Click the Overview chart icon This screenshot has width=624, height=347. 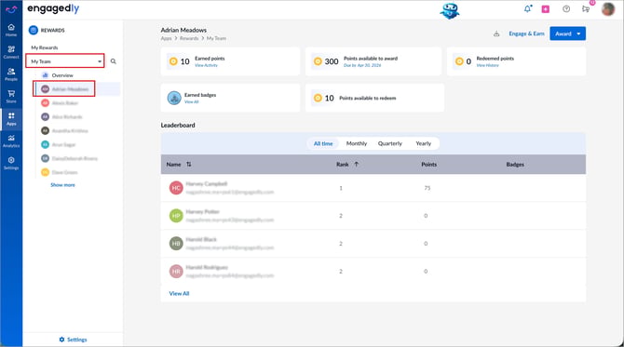point(45,75)
